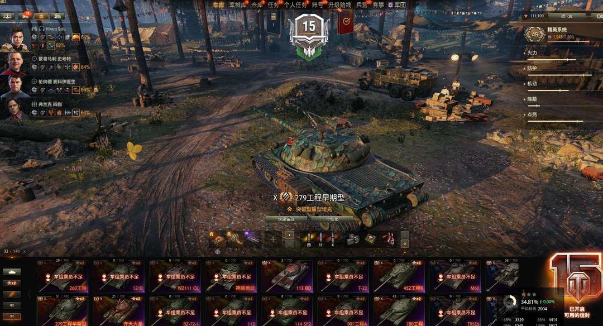Click the level 15 badge emblem at top
Image resolution: width=603 pixels, height=326 pixels.
point(309,35)
